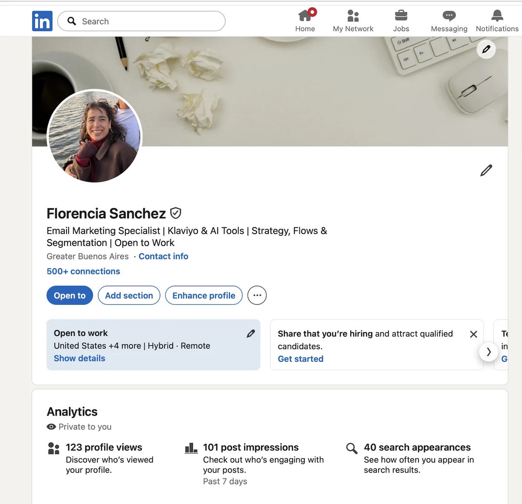Click the Open to button
The image size is (522, 504).
70,295
